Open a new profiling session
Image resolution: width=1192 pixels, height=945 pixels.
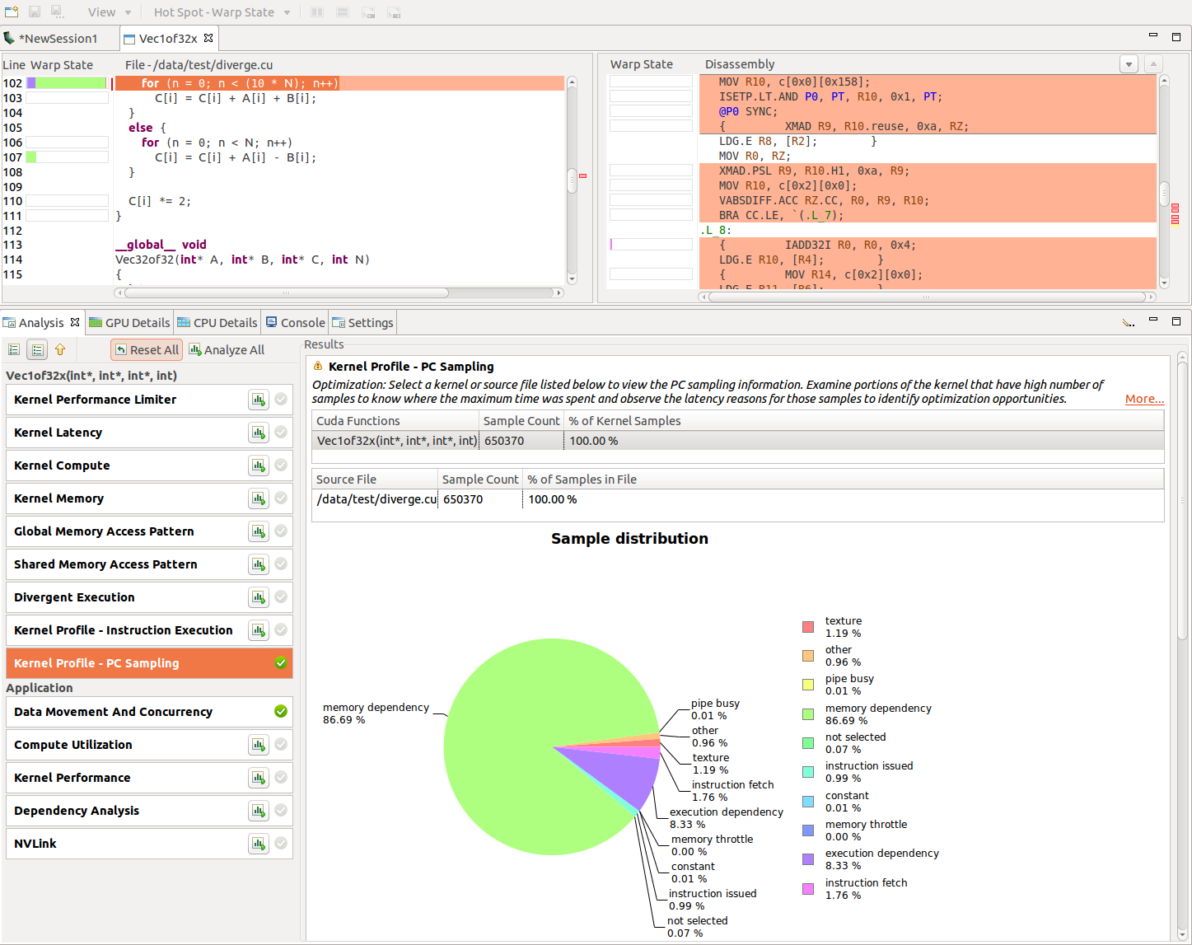click(x=12, y=12)
